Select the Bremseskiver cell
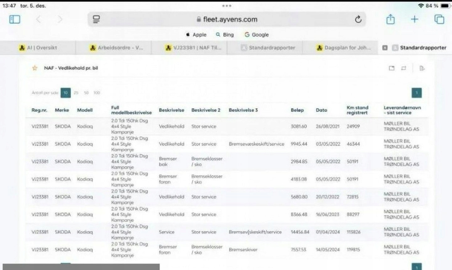452x270 pixels. pyautogui.click(x=243, y=250)
